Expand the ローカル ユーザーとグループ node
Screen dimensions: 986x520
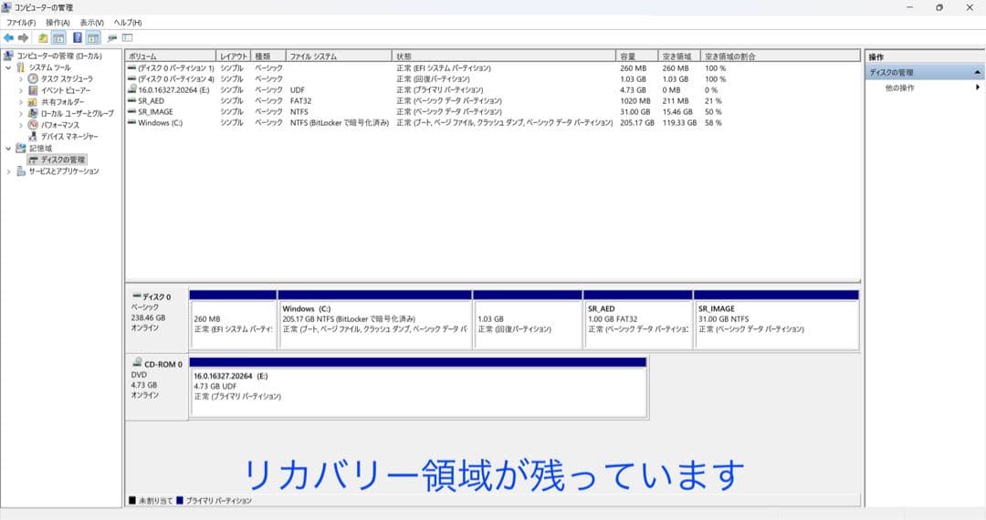tap(21, 114)
